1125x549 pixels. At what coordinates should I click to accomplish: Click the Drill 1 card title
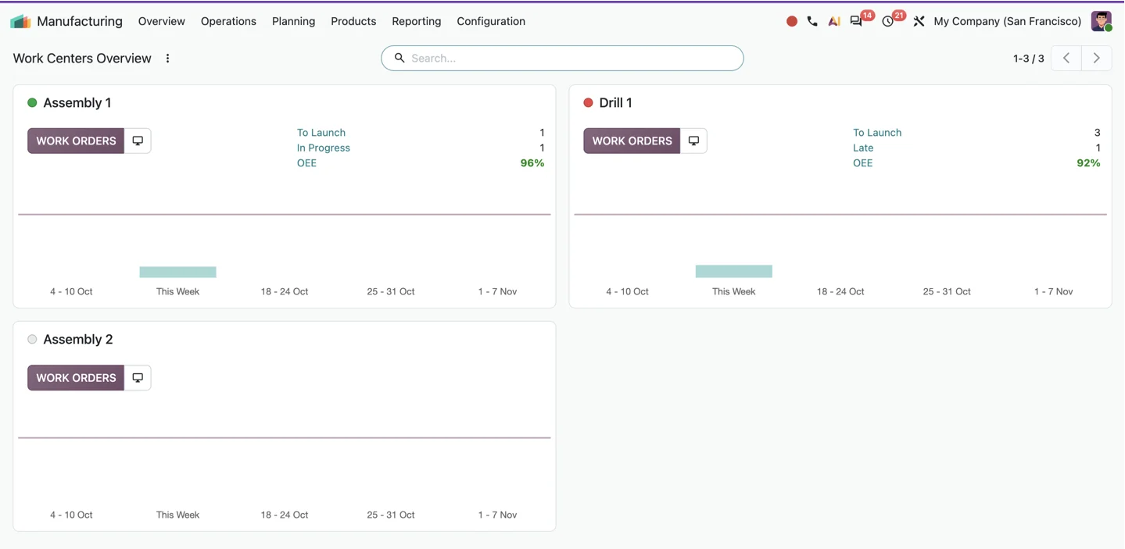(x=616, y=102)
